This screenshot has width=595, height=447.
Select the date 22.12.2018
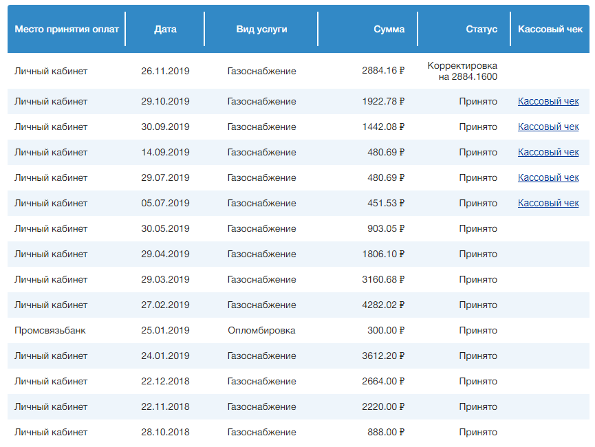[165, 381]
